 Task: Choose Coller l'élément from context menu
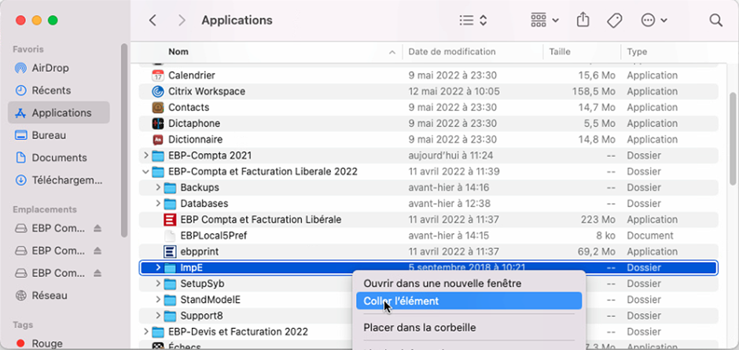469,301
